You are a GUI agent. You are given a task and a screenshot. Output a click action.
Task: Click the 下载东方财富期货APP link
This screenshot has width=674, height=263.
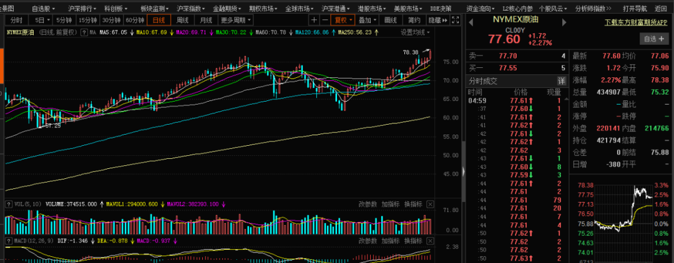[637, 23]
